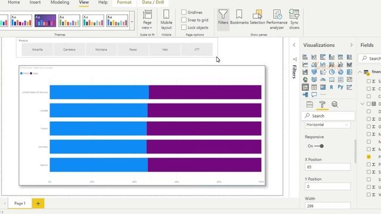Collapse the Visualizations pane chevron
Viewport: 381px width, 214px height.
point(351,45)
